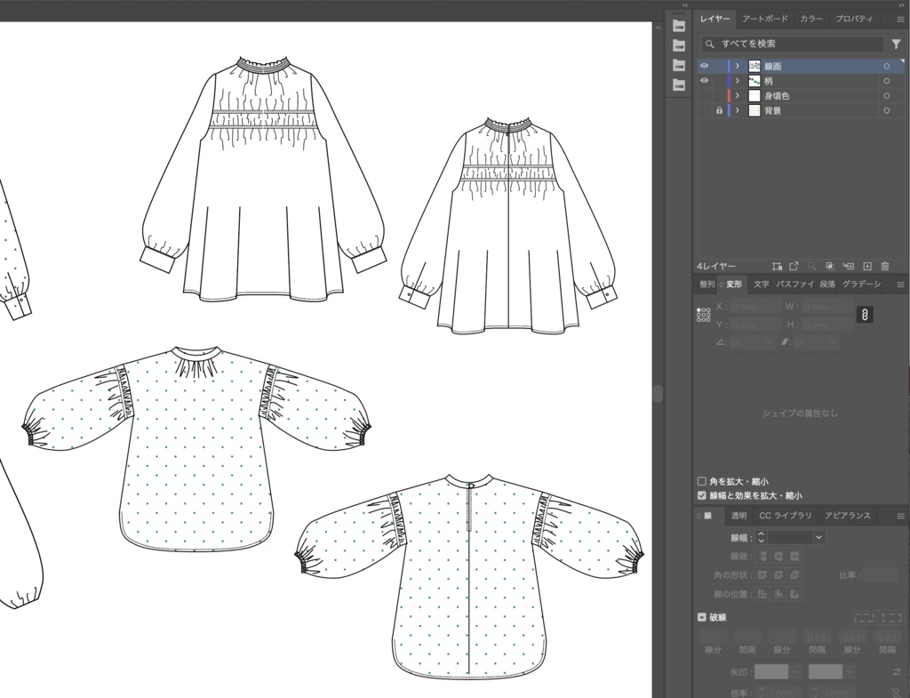Screen dimensions: 910x698
Task: Click target circle of 線画 layer
Action: point(886,66)
